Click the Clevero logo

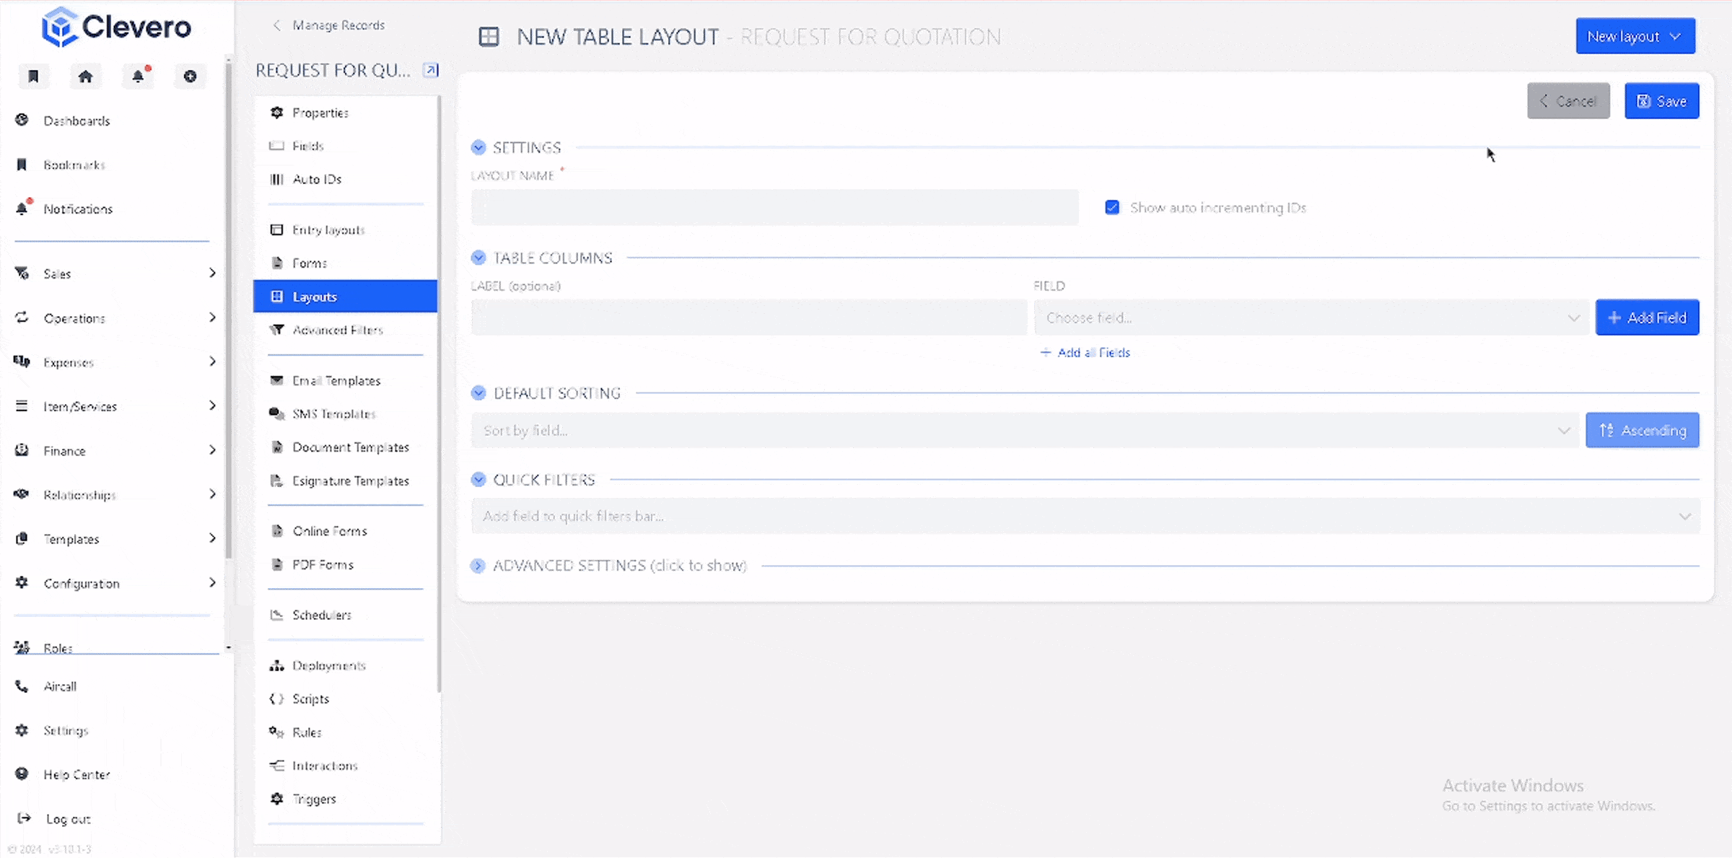(117, 27)
